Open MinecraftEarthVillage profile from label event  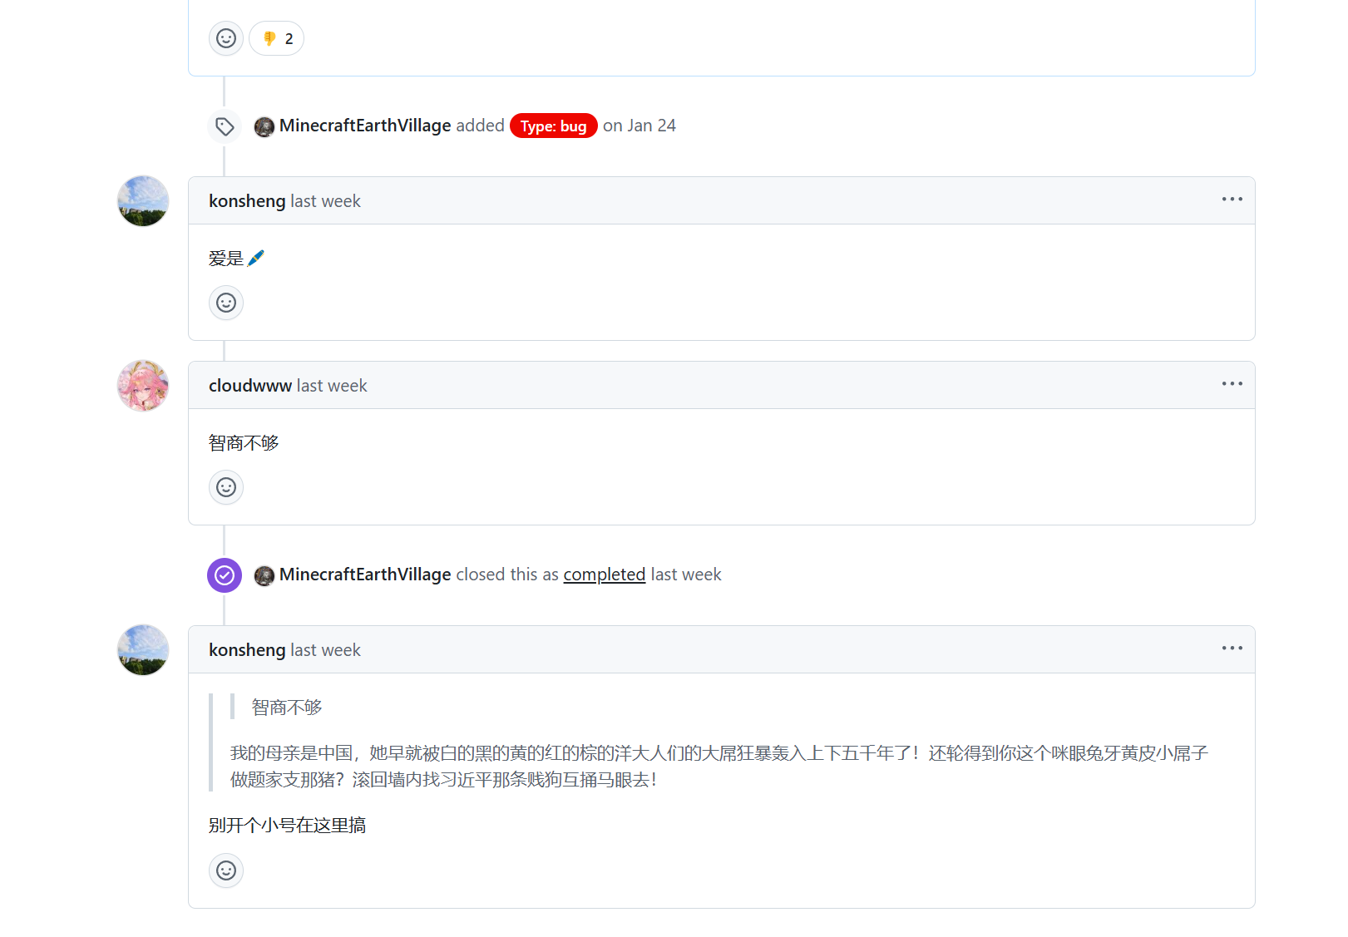(x=364, y=126)
